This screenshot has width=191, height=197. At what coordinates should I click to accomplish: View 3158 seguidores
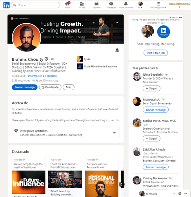[x=21, y=80]
